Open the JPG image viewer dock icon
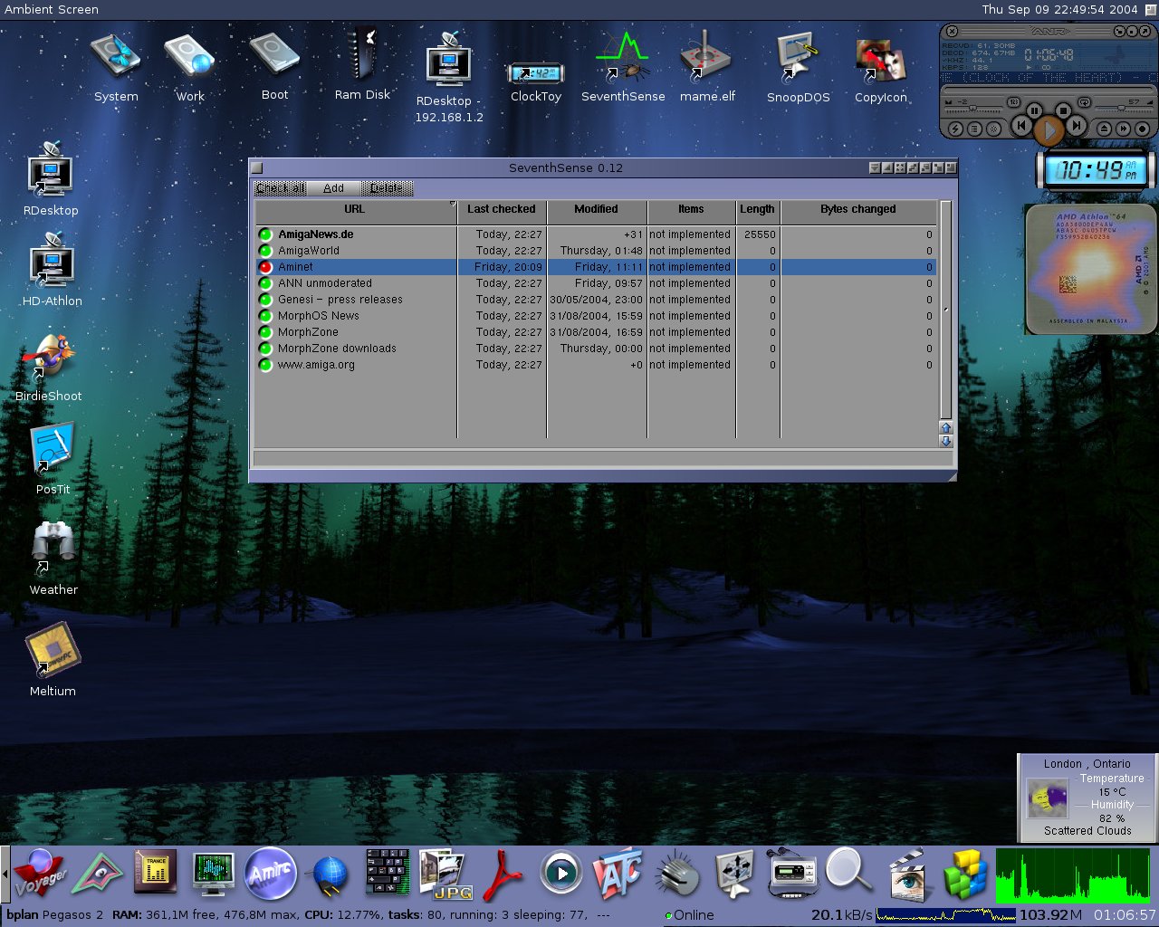 (445, 874)
